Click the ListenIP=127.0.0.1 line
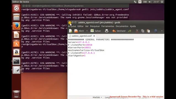This screenshot has height=99, width=176. coord(81,53)
